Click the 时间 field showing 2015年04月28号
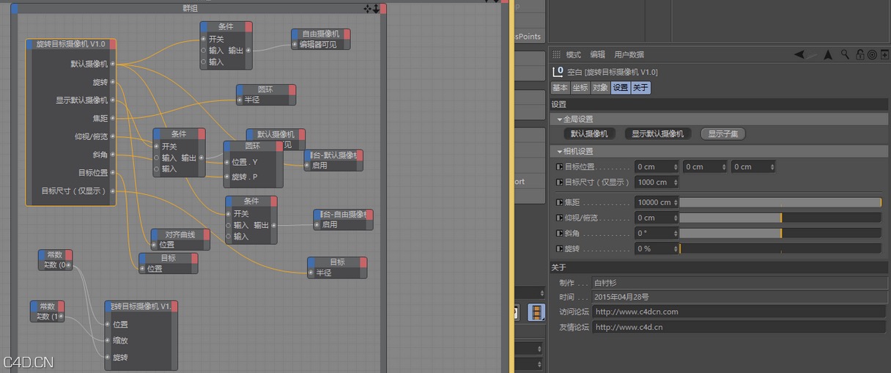This screenshot has width=891, height=373. tap(739, 297)
